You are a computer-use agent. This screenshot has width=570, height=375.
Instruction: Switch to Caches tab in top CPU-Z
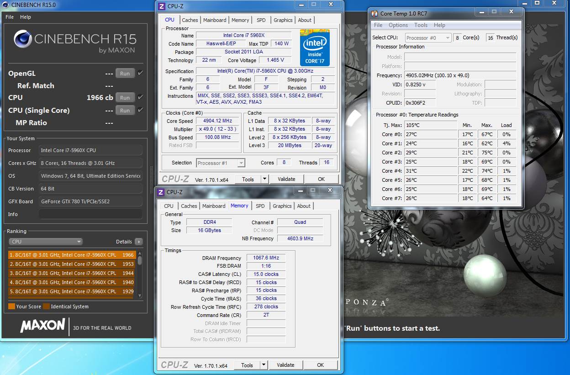click(190, 20)
